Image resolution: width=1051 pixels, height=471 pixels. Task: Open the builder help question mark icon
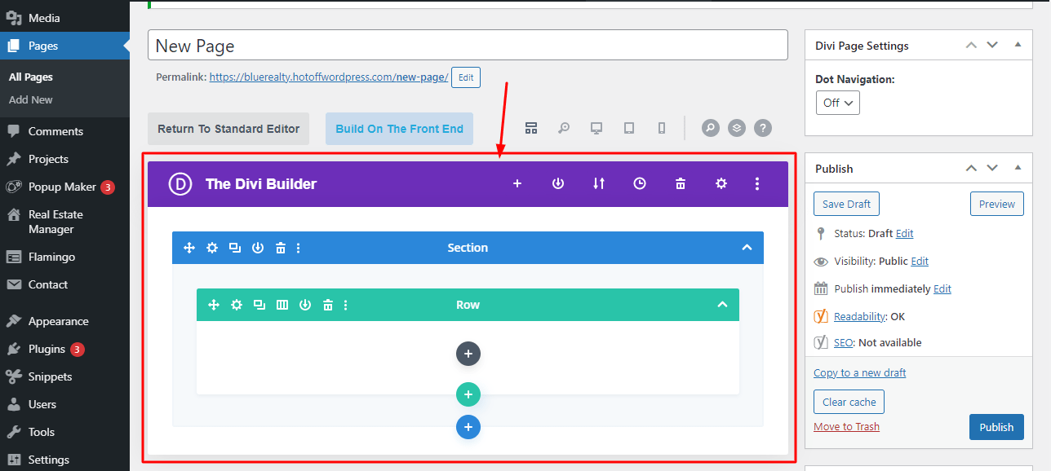click(x=763, y=128)
